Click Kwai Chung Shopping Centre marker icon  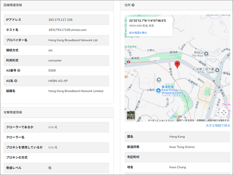coord(158,91)
